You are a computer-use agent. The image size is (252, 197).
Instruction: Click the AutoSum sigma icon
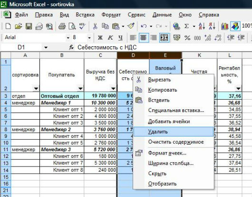(186, 26)
